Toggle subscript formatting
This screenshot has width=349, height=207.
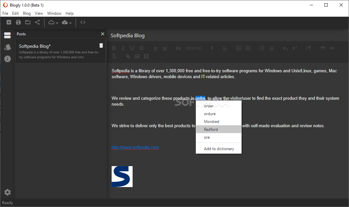point(285,48)
